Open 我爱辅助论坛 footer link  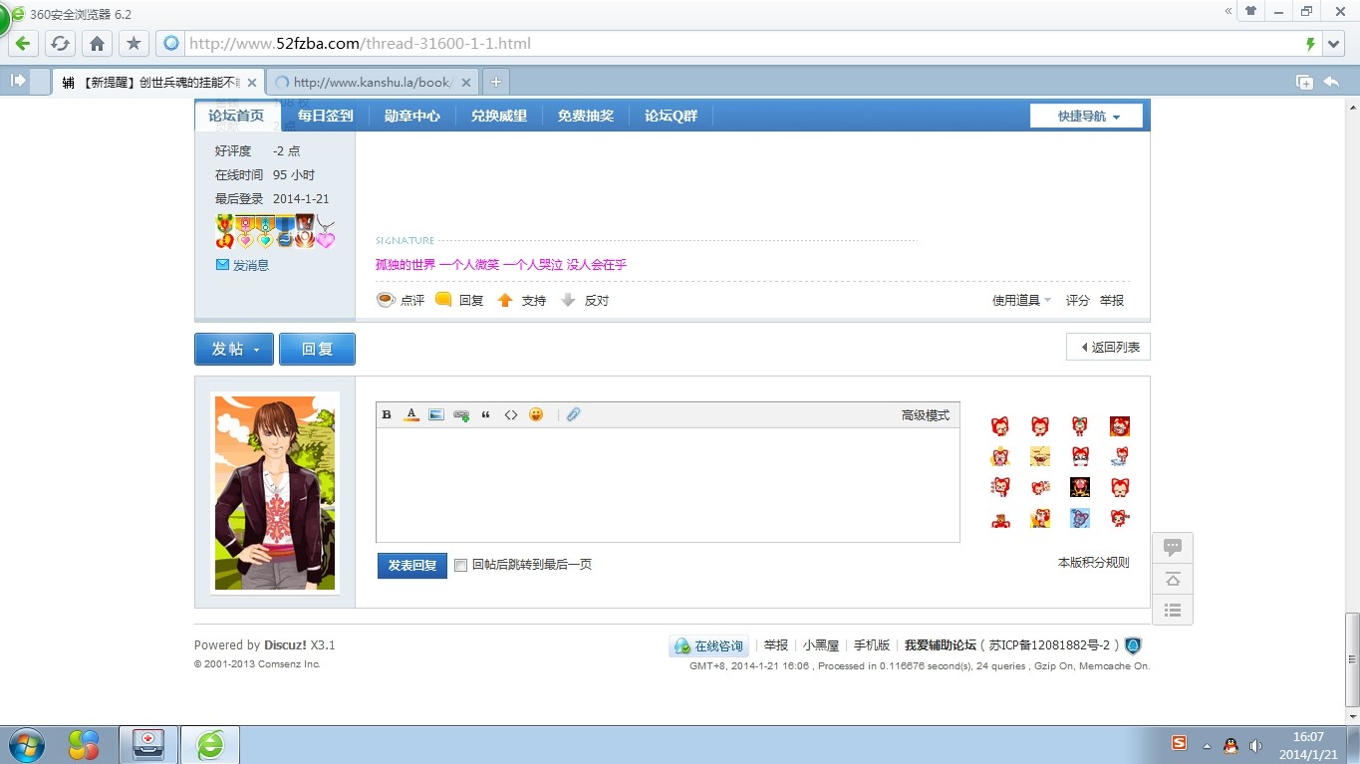tap(941, 645)
